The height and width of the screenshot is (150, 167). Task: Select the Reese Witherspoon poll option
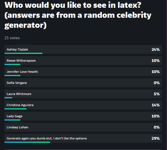83,61
